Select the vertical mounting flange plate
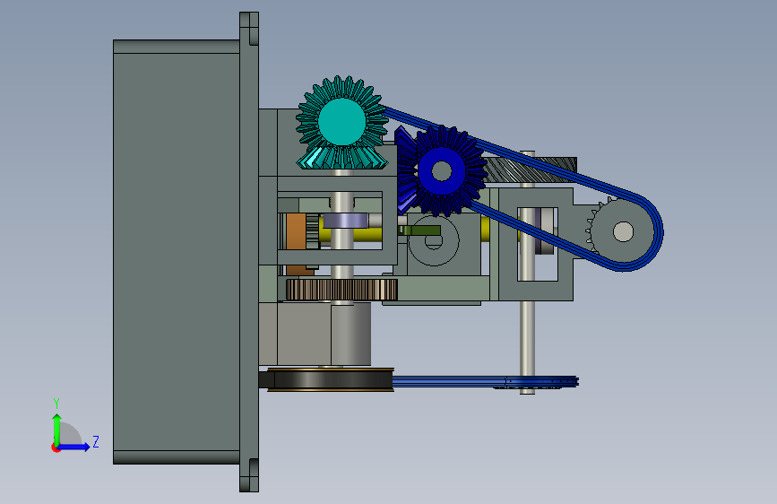This screenshot has width=777, height=504. point(249,252)
